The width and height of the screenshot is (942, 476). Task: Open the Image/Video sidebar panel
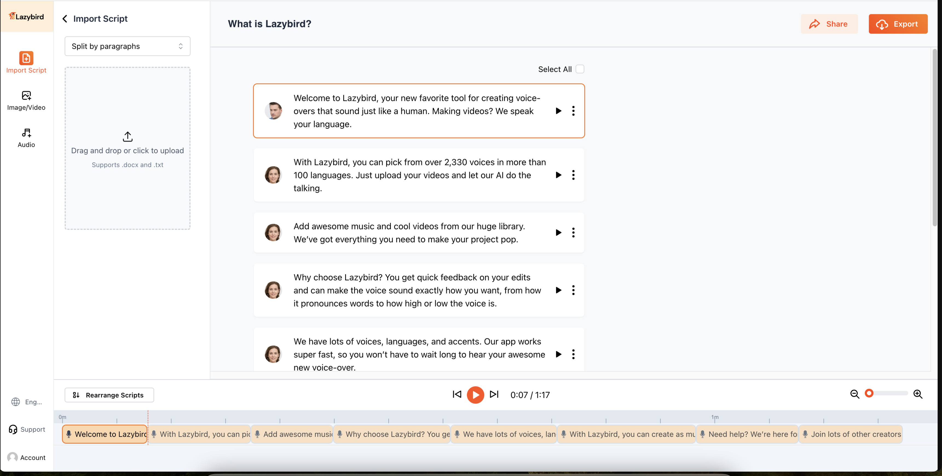pyautogui.click(x=26, y=101)
